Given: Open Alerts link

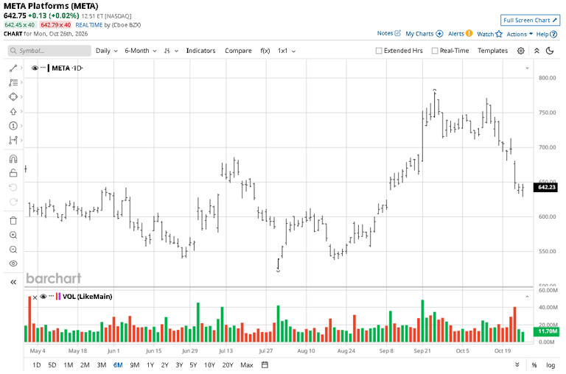Looking at the screenshot, I should pyautogui.click(x=460, y=34).
